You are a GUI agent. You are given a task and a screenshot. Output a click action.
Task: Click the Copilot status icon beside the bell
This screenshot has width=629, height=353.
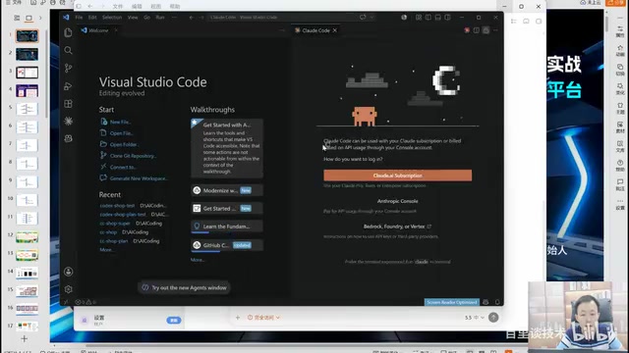[x=486, y=302]
